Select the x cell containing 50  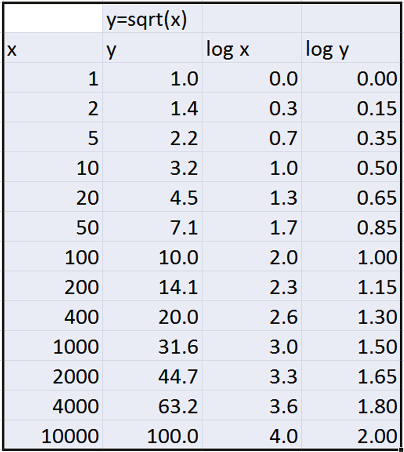(x=53, y=228)
